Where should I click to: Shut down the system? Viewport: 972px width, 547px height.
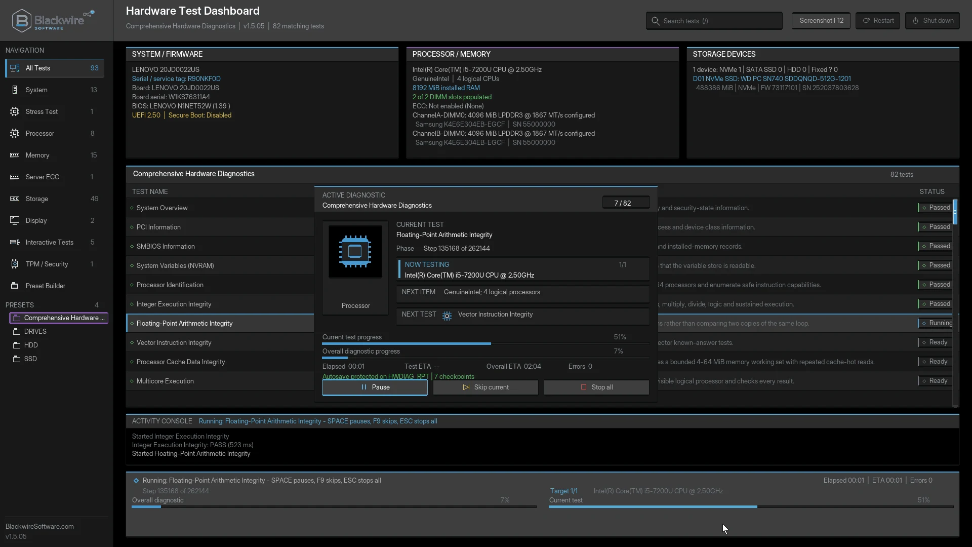coord(933,21)
